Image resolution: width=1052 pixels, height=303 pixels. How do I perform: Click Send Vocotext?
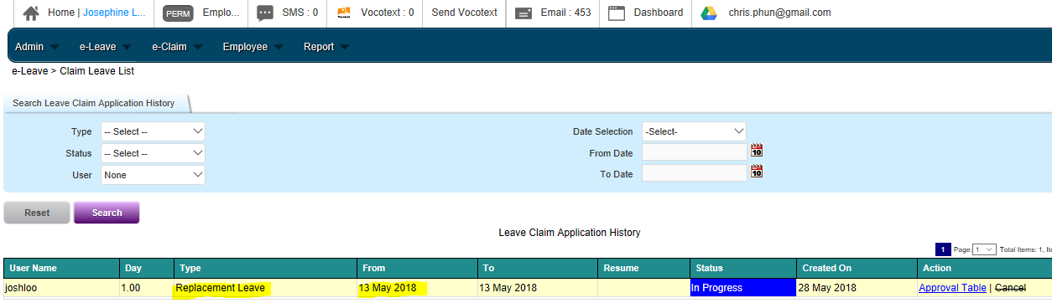464,13
